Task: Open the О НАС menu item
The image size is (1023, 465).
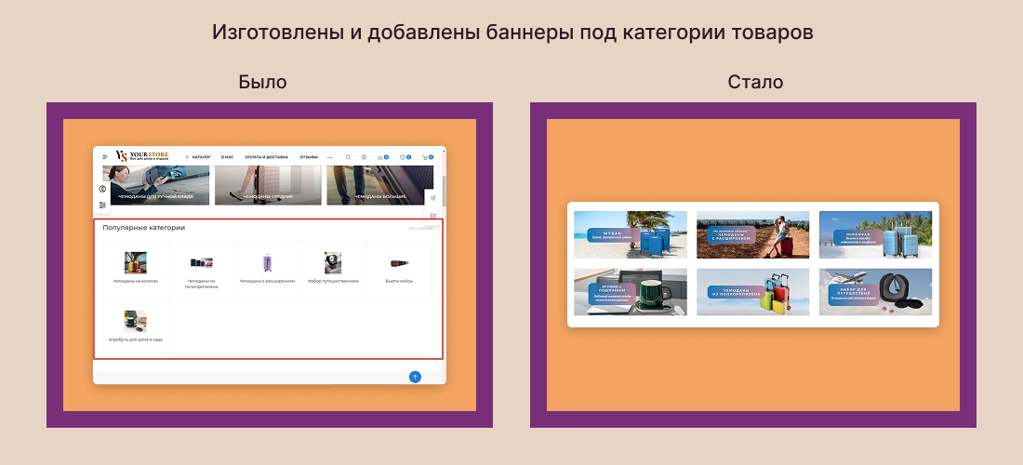Action: click(x=227, y=157)
